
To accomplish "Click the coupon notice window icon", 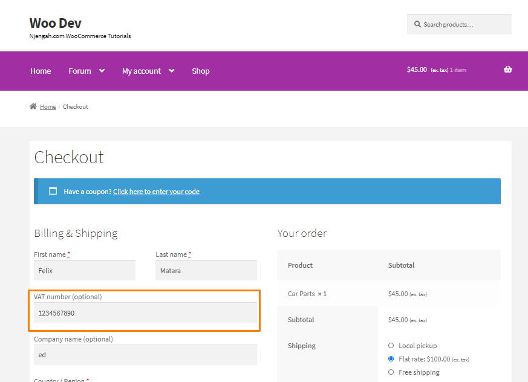I will [53, 191].
